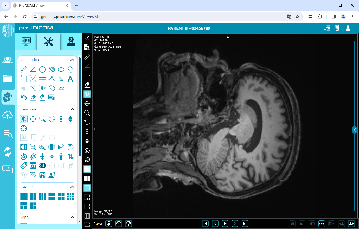Select the Rotate function tool
The image size is (359, 229).
tap(52, 119)
